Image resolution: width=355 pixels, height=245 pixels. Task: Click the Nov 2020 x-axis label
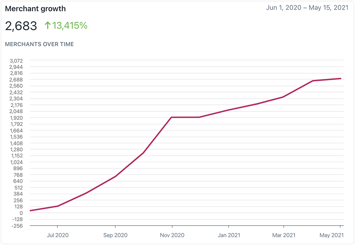[x=172, y=235]
